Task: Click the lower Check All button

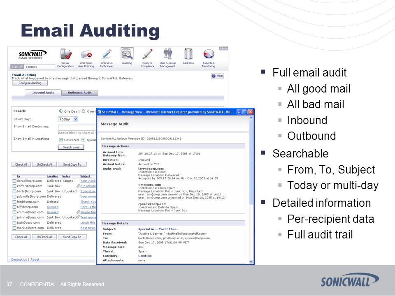Action: pyautogui.click(x=21, y=237)
